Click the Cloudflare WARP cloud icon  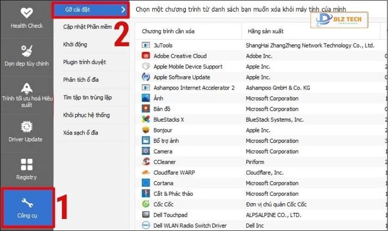145,173
